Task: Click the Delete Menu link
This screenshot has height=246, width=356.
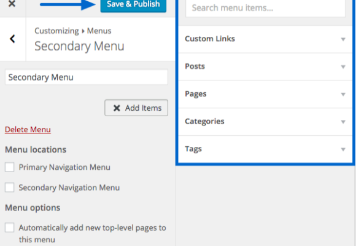Action: point(28,130)
